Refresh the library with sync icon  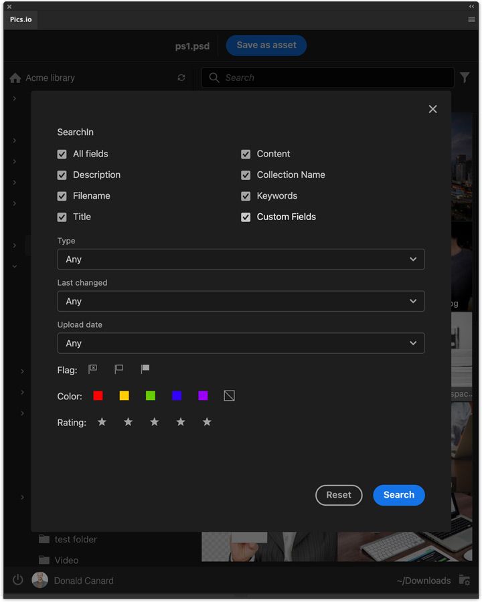181,78
